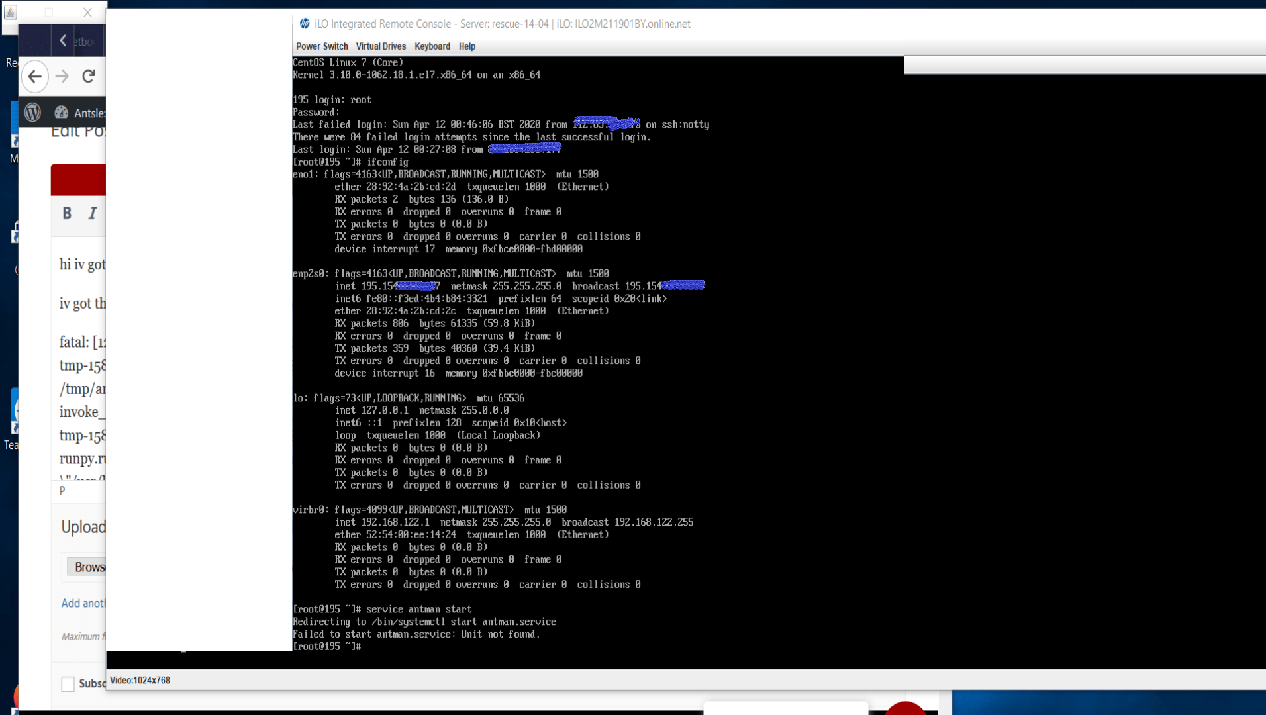The image size is (1266, 715).
Task: Toggle the Subscribe checkbox
Action: click(x=67, y=684)
